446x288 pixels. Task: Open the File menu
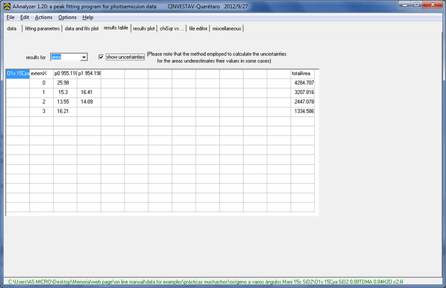tap(11, 17)
